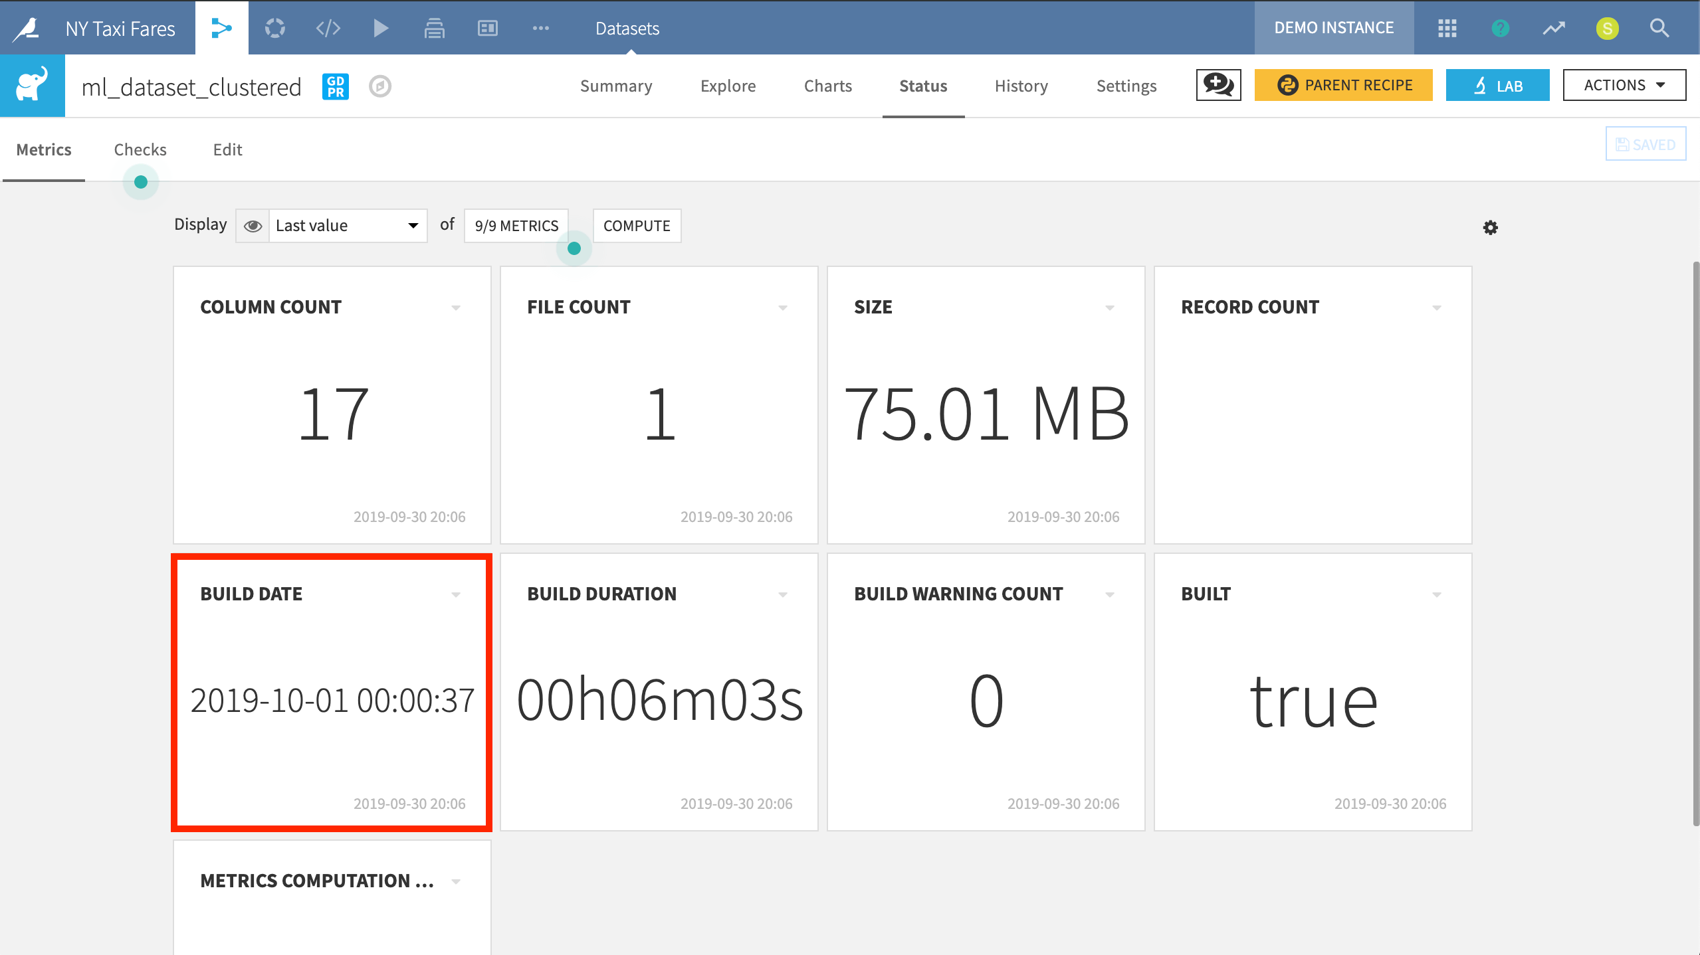Expand the BUILD WARNING COUNT tile menu arrow
Viewport: 1700px width, 955px height.
click(1110, 594)
